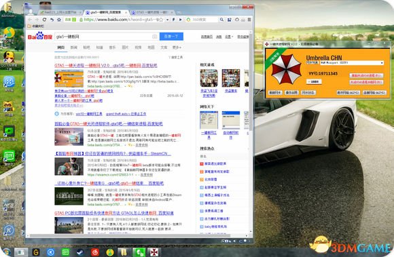Click the star bookmark icon left of address bar
The width and height of the screenshot is (394, 257).
click(59, 20)
